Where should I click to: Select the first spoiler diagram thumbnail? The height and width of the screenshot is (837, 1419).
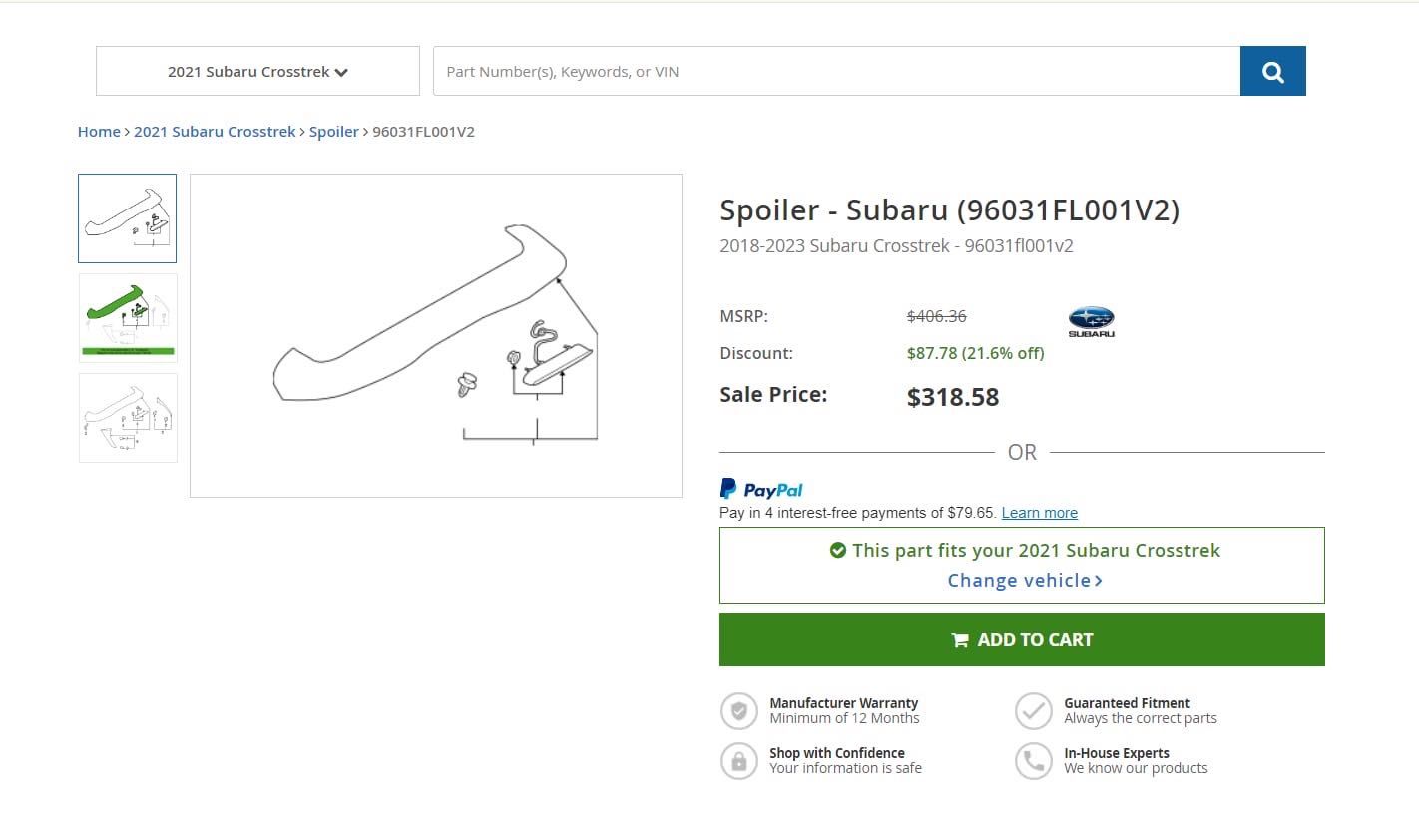128,218
